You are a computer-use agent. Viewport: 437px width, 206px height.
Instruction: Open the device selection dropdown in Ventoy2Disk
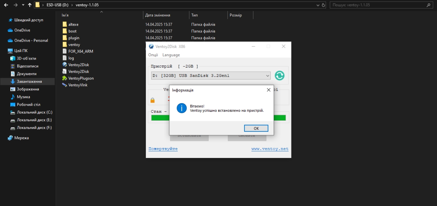tap(268, 76)
